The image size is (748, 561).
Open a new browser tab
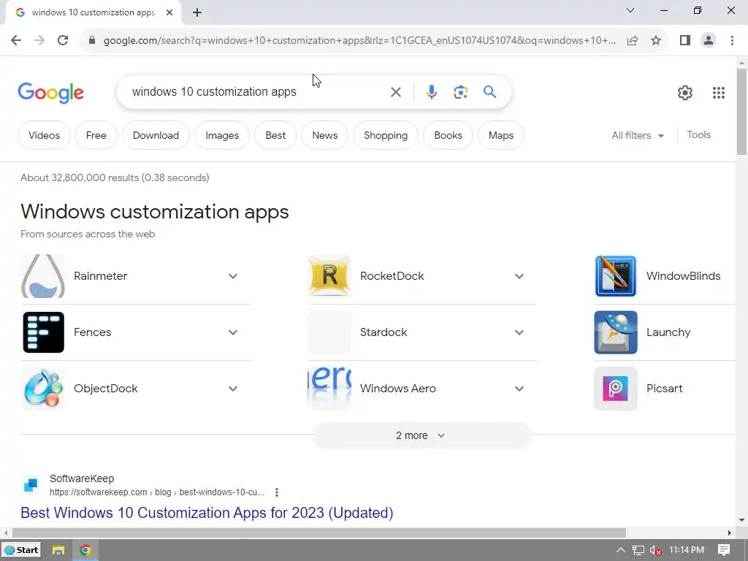tap(197, 12)
